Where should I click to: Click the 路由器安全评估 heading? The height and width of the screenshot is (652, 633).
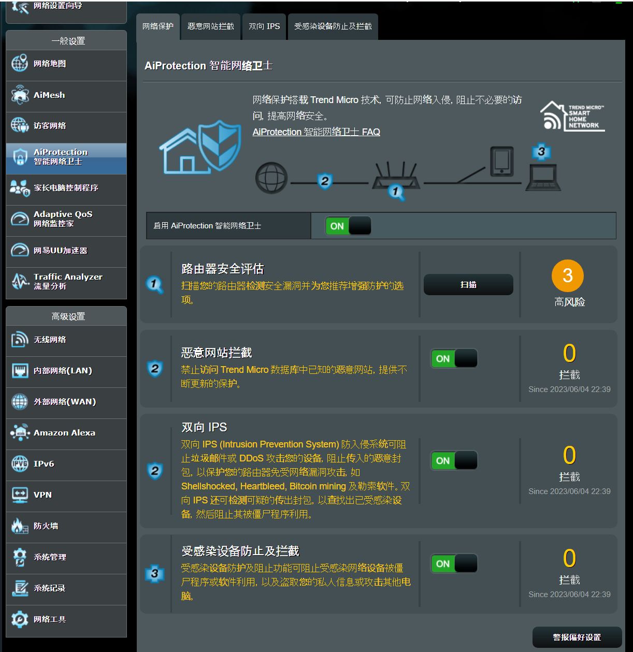pos(223,269)
